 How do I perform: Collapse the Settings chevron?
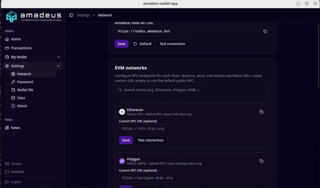pos(59,66)
